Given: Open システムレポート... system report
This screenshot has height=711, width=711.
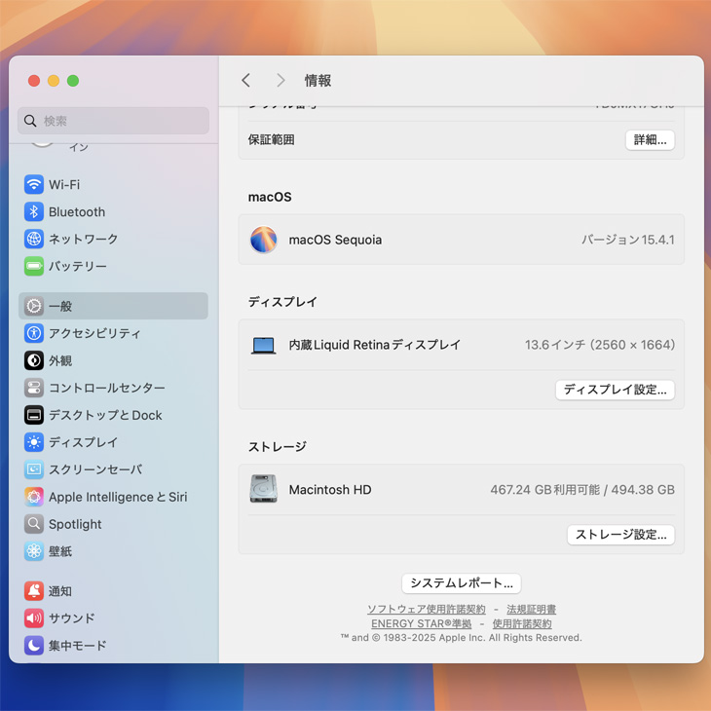Looking at the screenshot, I should click(x=461, y=583).
